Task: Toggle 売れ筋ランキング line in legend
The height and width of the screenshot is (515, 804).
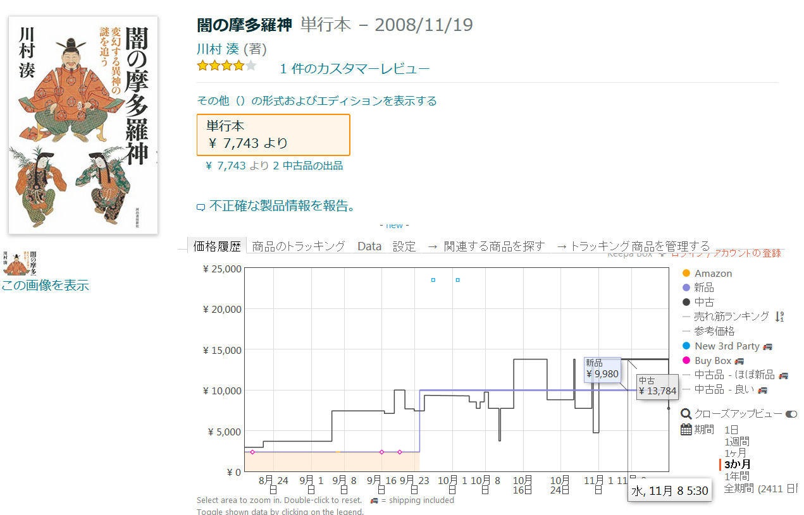Action: [x=726, y=317]
